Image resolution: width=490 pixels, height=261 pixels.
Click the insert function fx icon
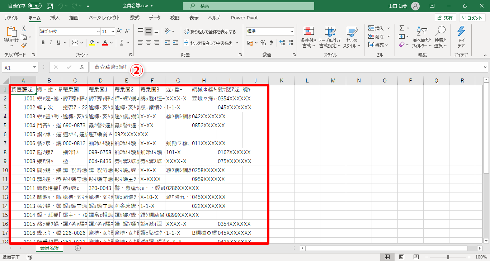pyautogui.click(x=82, y=67)
